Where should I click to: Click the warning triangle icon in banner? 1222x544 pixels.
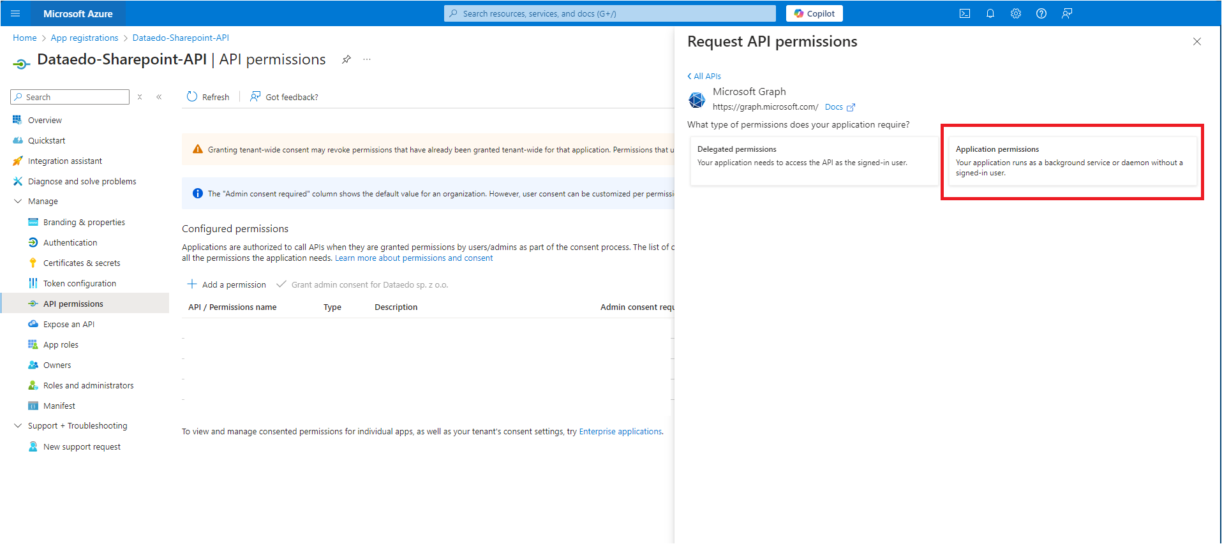[x=198, y=149]
